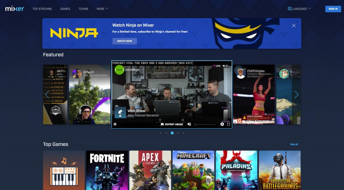Open PlayerUnknown's Battlegrounds game tile
The height and width of the screenshot is (190, 344).
click(280, 170)
